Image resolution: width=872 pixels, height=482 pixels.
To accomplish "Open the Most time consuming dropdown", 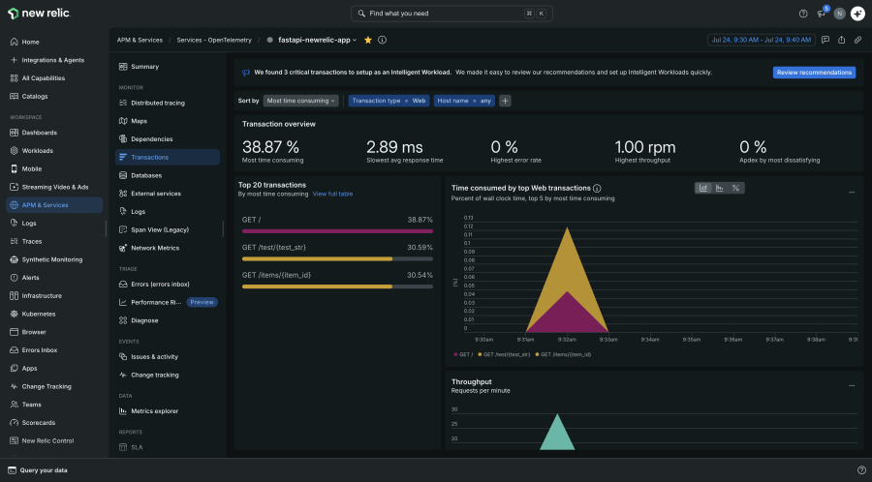I will pyautogui.click(x=301, y=101).
